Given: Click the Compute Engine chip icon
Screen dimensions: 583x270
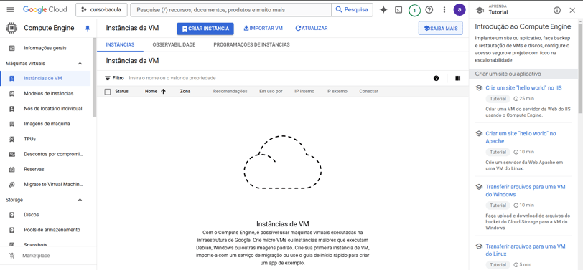Looking at the screenshot, I should click(12, 28).
